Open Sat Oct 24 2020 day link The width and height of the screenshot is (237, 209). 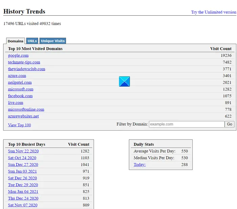click(x=22, y=158)
